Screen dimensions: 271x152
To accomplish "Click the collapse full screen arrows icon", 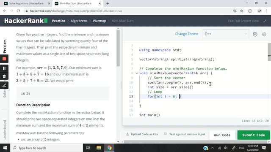I will pos(265,21).
